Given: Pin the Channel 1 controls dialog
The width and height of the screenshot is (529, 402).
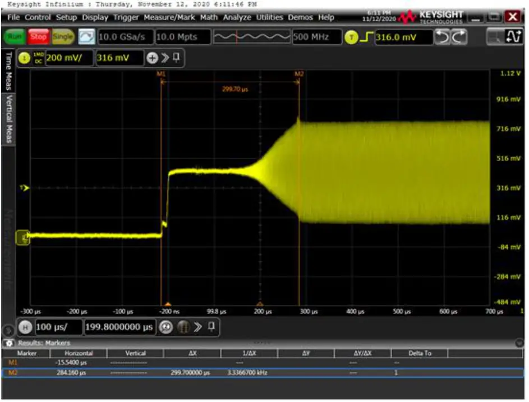Looking at the screenshot, I should 176,58.
